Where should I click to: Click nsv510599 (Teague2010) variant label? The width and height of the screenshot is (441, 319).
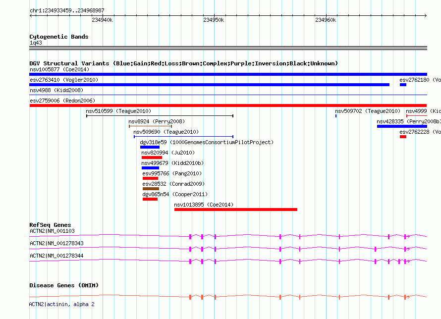[x=118, y=111]
